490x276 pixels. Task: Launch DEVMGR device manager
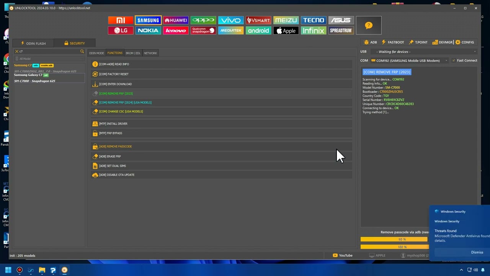(443, 42)
